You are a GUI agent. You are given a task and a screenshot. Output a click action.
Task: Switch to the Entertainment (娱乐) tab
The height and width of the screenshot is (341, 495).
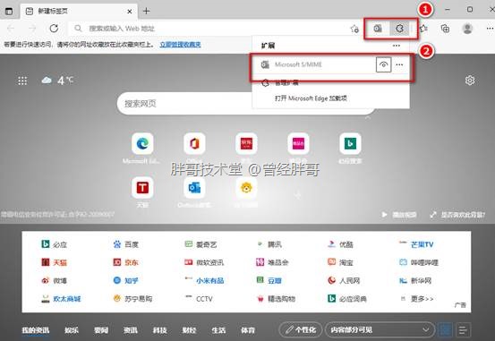(72, 330)
